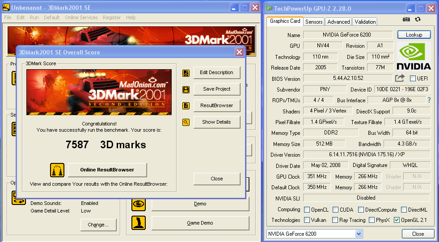Click the ResultBrowser button
Image resolution: width=439 pixels, height=242 pixels.
pyautogui.click(x=217, y=105)
